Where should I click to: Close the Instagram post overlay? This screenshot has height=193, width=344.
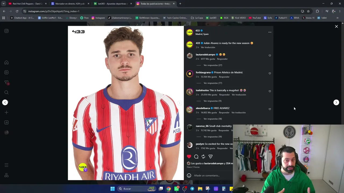(x=336, y=27)
